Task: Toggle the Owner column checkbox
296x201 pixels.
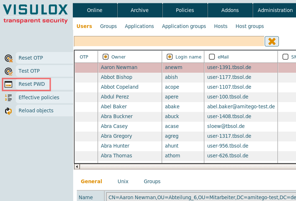Action: coord(106,57)
